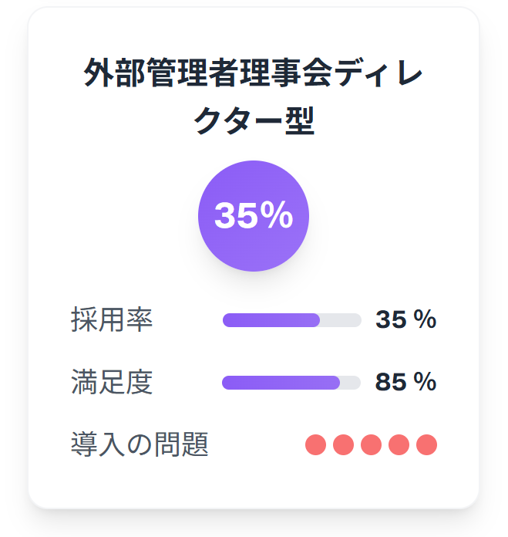Click the gray unfilled part of 採用率 bar
The height and width of the screenshot is (537, 508).
pos(341,320)
